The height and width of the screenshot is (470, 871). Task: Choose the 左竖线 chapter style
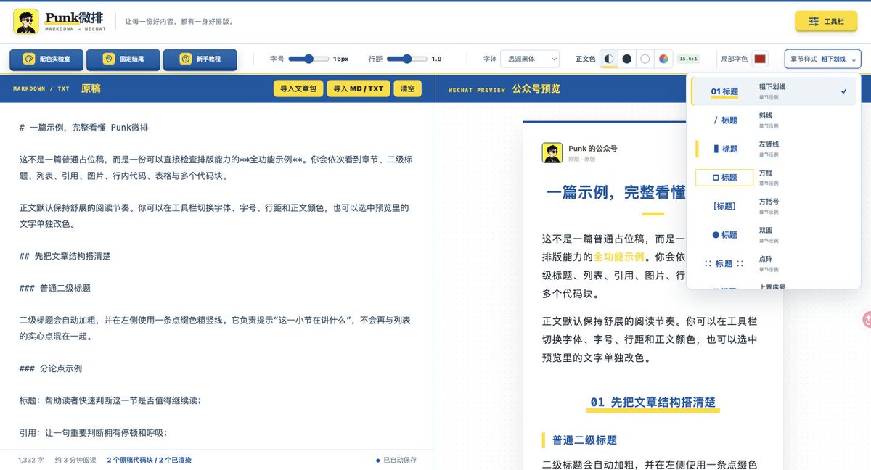click(774, 149)
